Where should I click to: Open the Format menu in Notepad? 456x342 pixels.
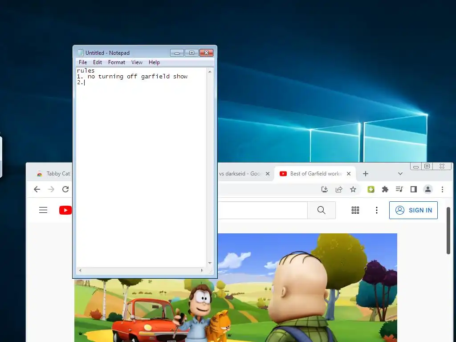[x=117, y=62]
